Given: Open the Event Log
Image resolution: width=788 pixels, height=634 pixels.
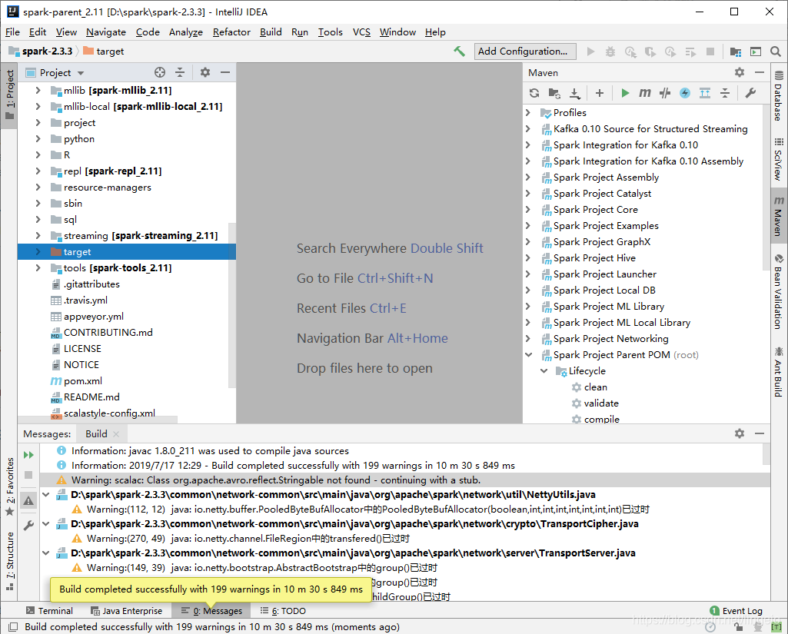Looking at the screenshot, I should (x=736, y=611).
